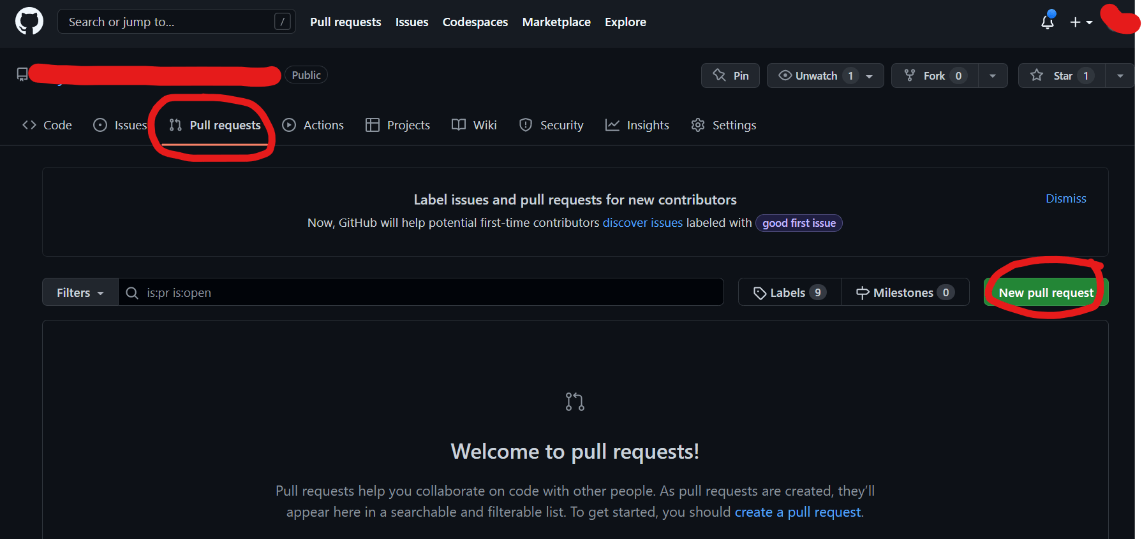The image size is (1142, 539).
Task: Expand the Fork options arrow
Action: (993, 75)
